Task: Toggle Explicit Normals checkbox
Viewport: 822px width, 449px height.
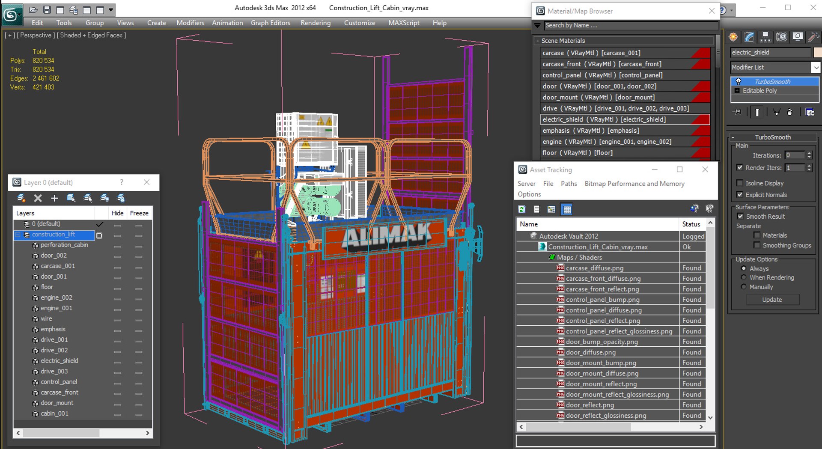Action: pos(740,195)
